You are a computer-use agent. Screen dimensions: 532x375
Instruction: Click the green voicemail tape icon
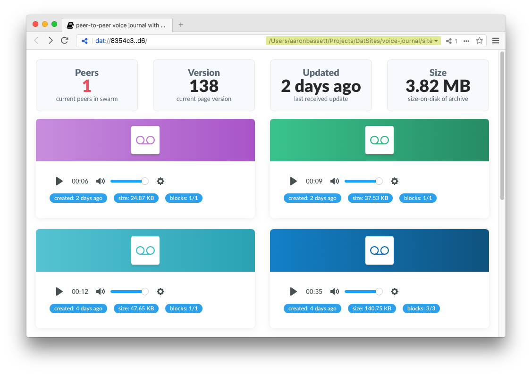(380, 140)
